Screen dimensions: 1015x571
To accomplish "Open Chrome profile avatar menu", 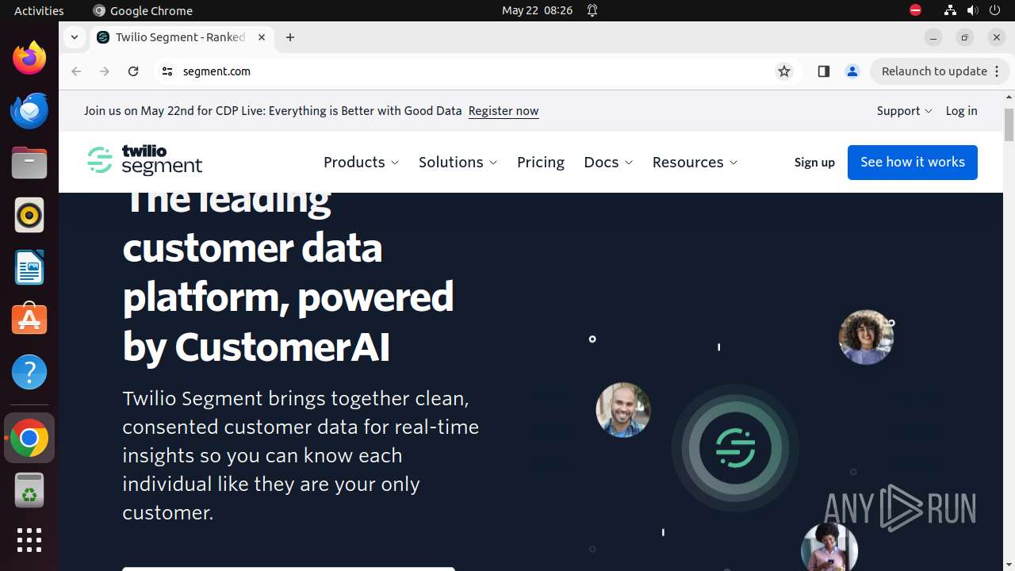I will click(852, 71).
